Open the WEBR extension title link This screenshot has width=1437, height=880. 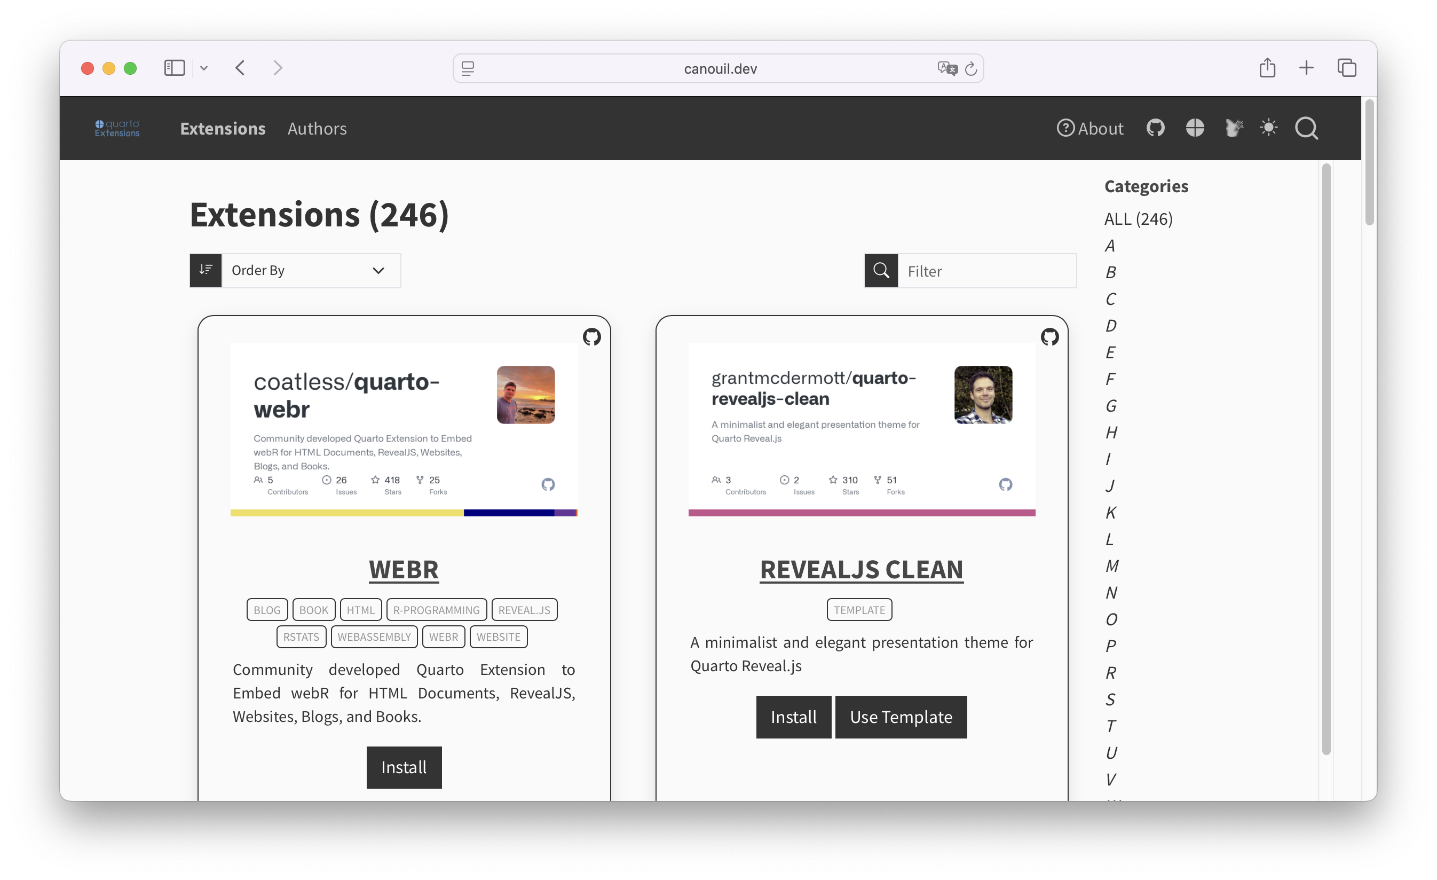[404, 569]
